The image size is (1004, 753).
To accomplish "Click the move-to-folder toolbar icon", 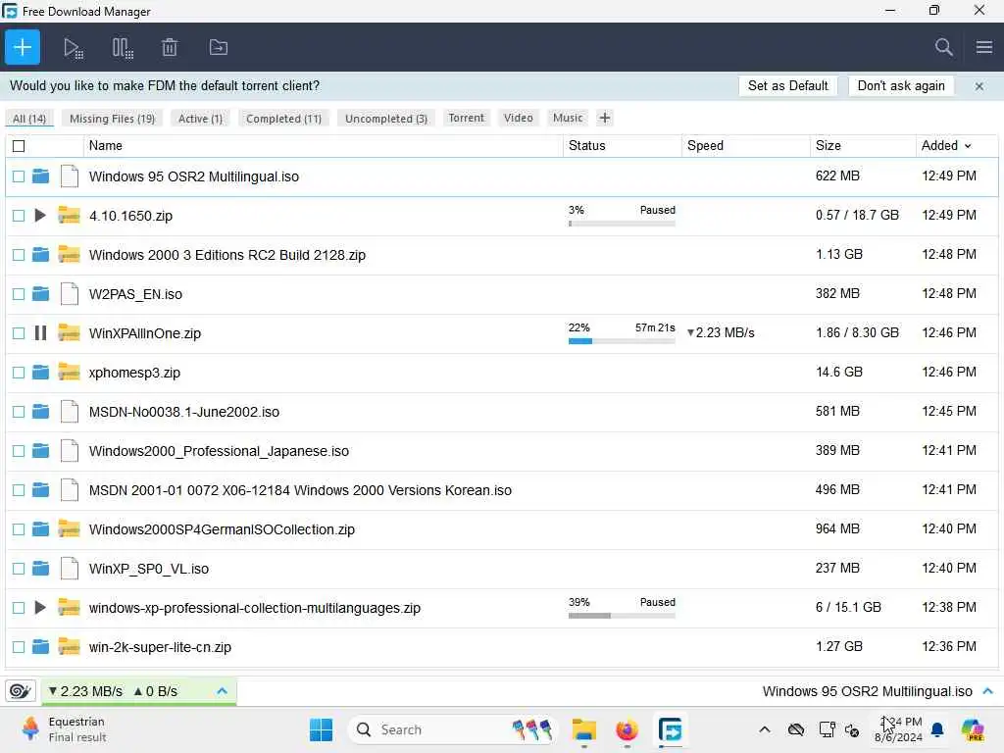I will pos(219,47).
